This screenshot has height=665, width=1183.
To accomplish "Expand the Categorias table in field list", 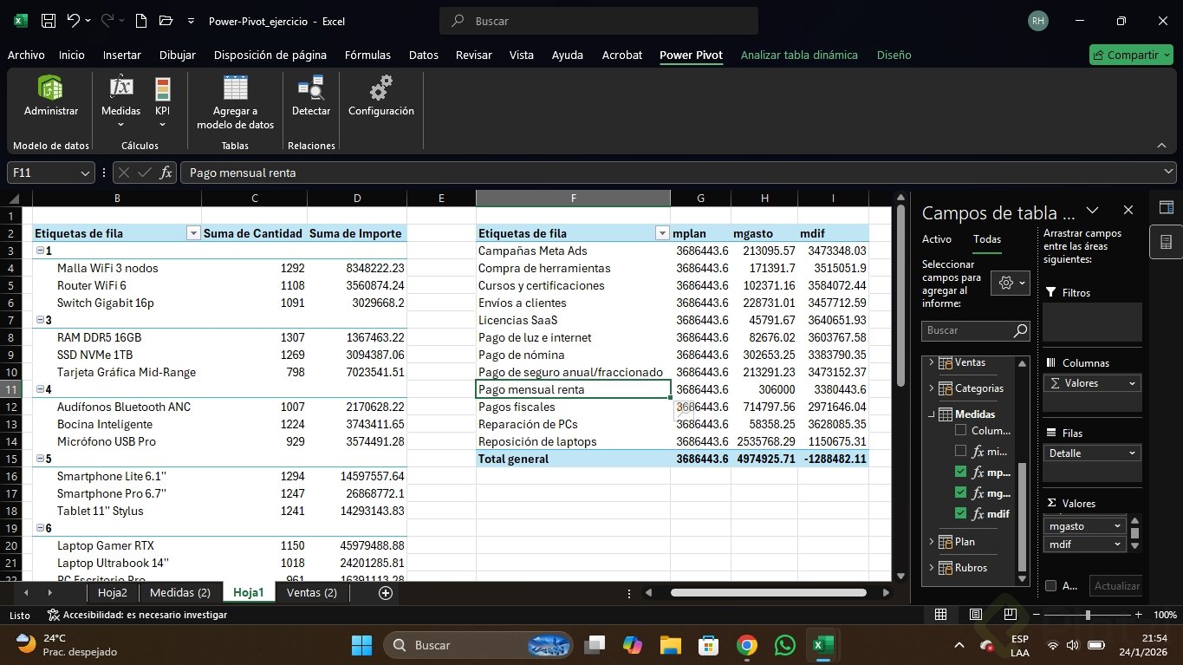I will pyautogui.click(x=932, y=388).
